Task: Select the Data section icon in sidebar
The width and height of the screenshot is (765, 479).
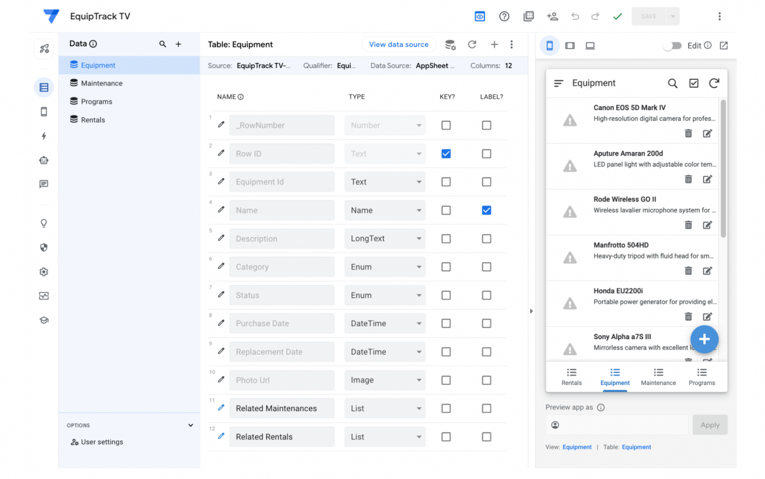Action: 44,88
